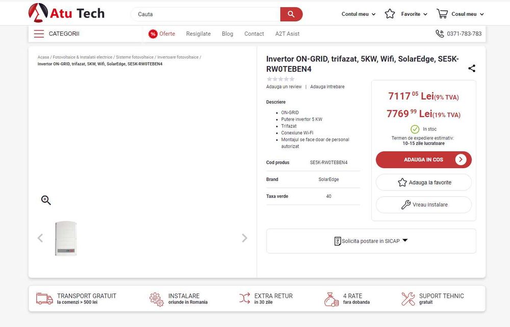Open the Oferte menu item
Screen dimensions: 510x327
[x=162, y=34]
